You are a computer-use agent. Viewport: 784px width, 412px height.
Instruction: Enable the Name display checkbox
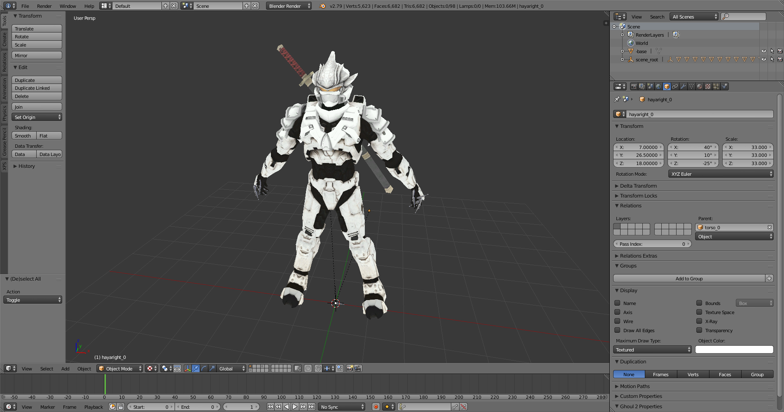point(617,303)
